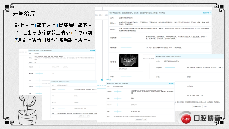Screen dimensions: 229x129
Task: Click oral exam tooth chart in 2024-06-19 record
Action: click(118, 92)
